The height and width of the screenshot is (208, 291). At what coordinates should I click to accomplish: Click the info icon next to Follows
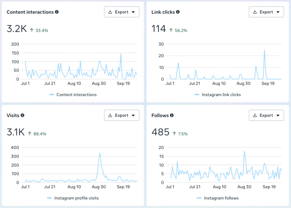coord(172,115)
